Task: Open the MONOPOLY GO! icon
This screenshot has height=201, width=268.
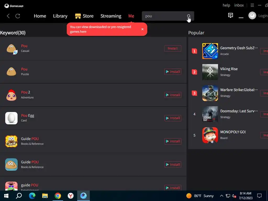Action: tap(210, 135)
